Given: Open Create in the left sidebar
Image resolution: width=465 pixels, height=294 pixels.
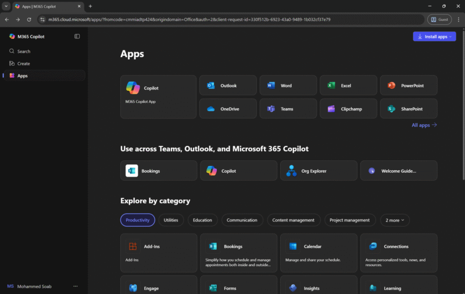Looking at the screenshot, I should tap(44, 63).
